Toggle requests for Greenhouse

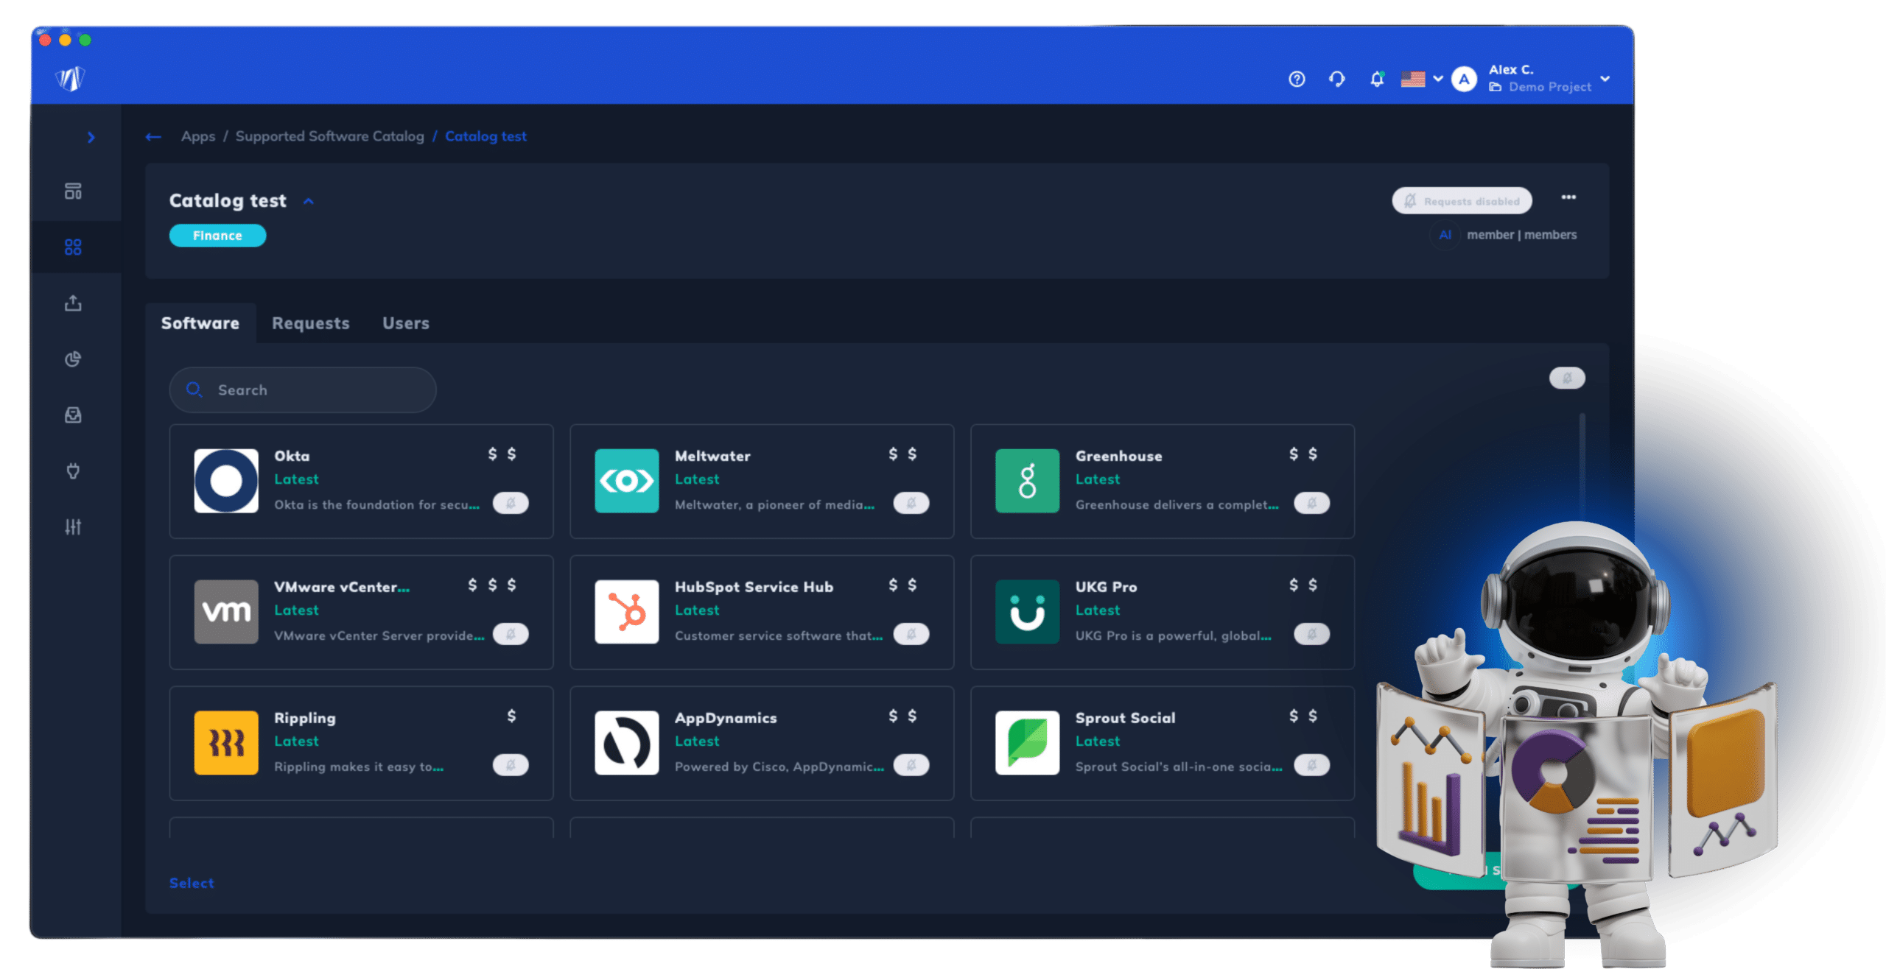click(1312, 503)
